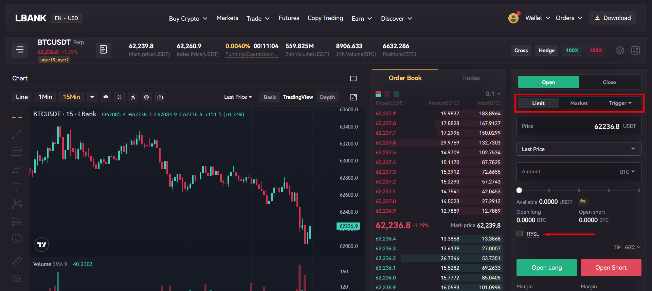
Task: Open the contract info document icon
Action: coord(103,50)
